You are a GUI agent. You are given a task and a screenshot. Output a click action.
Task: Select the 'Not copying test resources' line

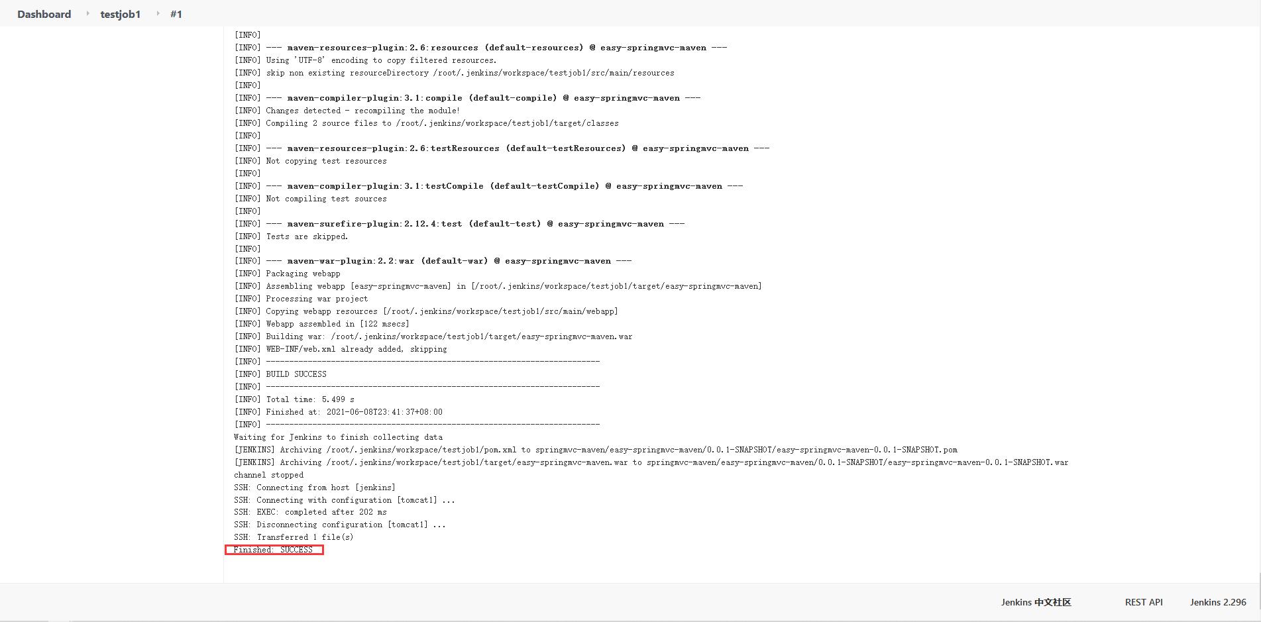310,161
